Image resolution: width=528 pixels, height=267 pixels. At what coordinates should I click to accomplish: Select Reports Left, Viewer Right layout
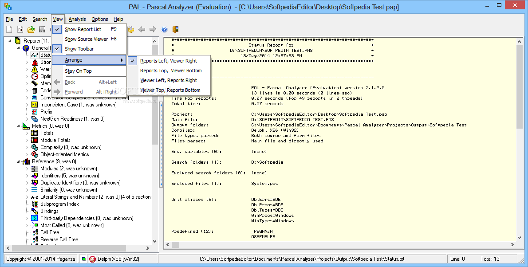(169, 61)
